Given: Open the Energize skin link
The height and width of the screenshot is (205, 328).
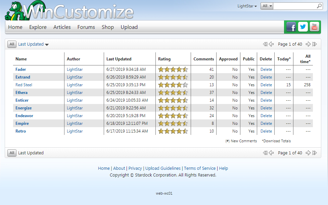Looking at the screenshot, I should 24,108.
